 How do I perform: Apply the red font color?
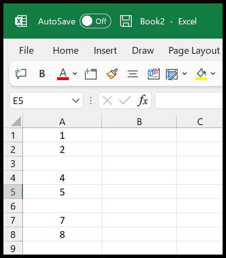(63, 74)
